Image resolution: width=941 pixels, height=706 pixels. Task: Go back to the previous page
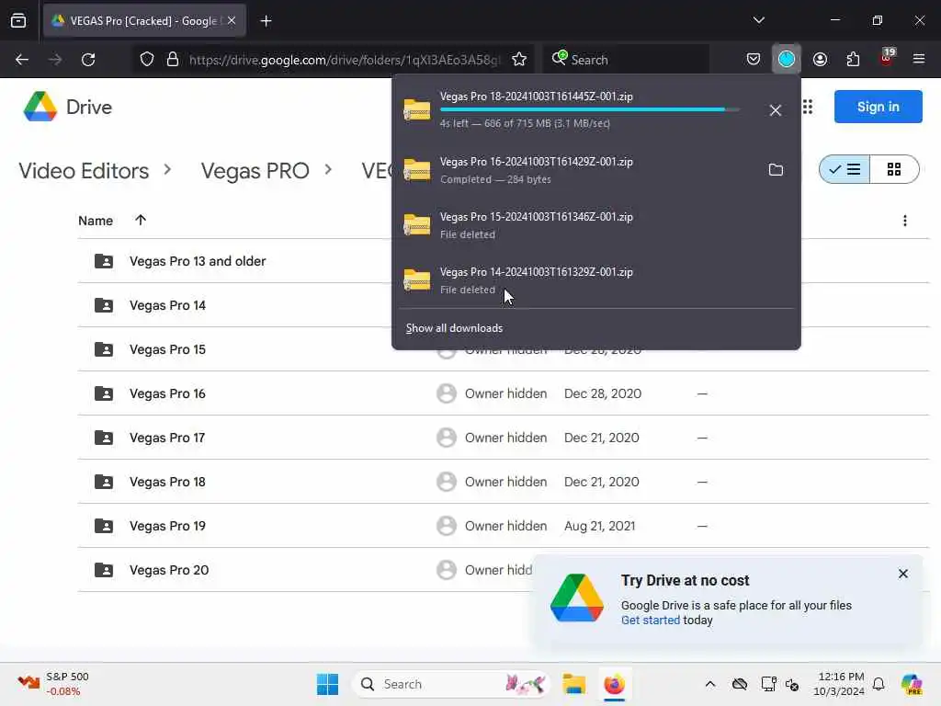22,60
